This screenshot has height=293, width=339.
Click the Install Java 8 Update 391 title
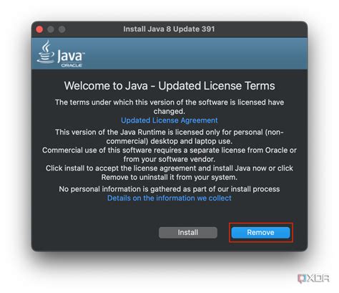point(169,29)
